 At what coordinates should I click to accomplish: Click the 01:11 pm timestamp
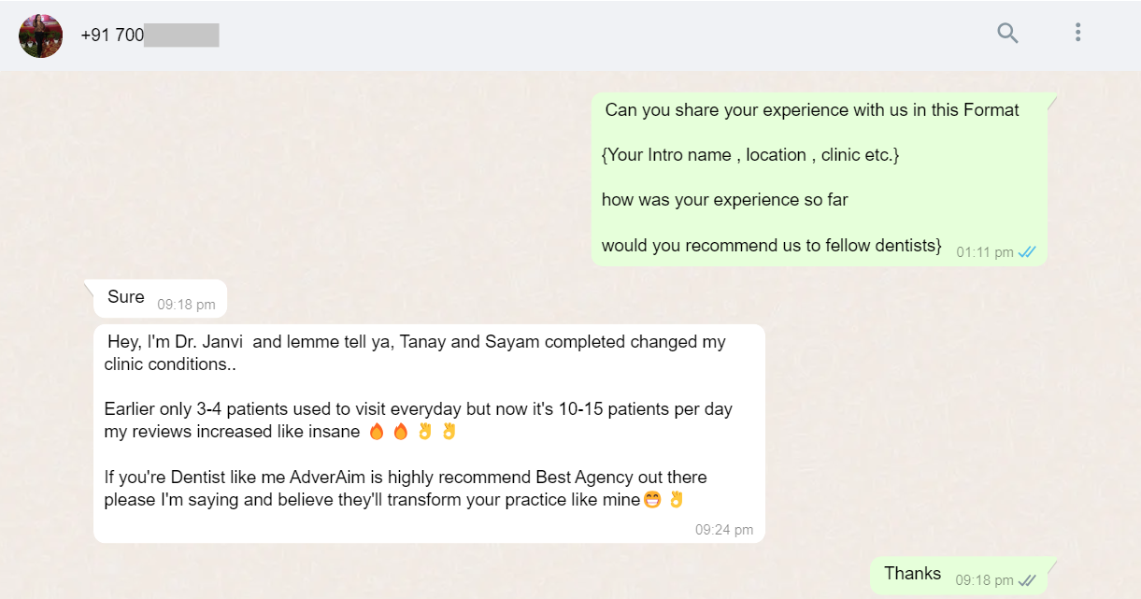click(x=984, y=252)
